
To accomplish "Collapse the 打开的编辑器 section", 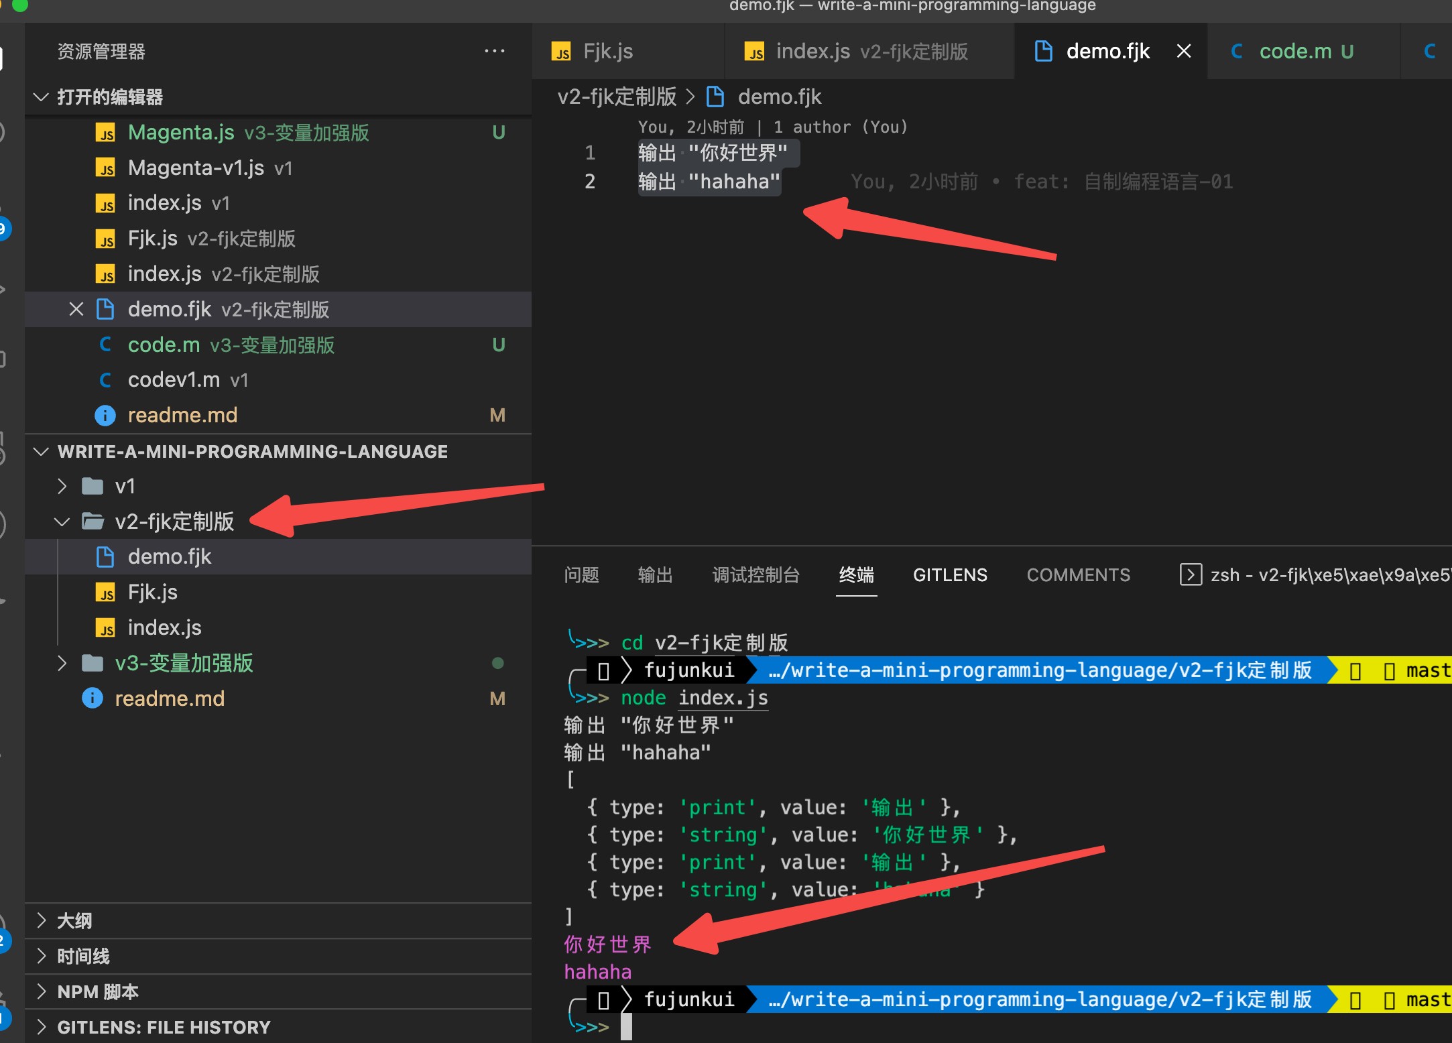I will (41, 97).
